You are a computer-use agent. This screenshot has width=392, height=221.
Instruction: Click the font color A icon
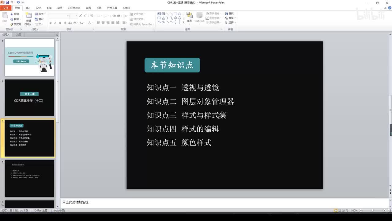90,23
